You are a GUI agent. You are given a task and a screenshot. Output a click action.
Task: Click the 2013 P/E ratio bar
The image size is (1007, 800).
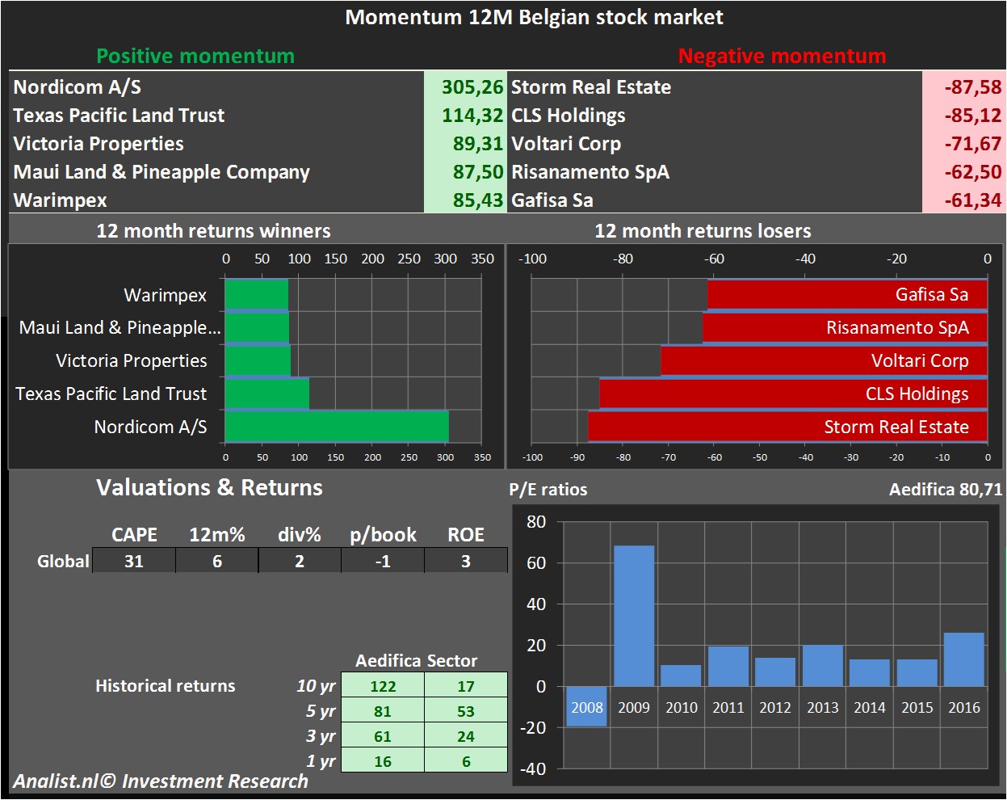pos(823,665)
